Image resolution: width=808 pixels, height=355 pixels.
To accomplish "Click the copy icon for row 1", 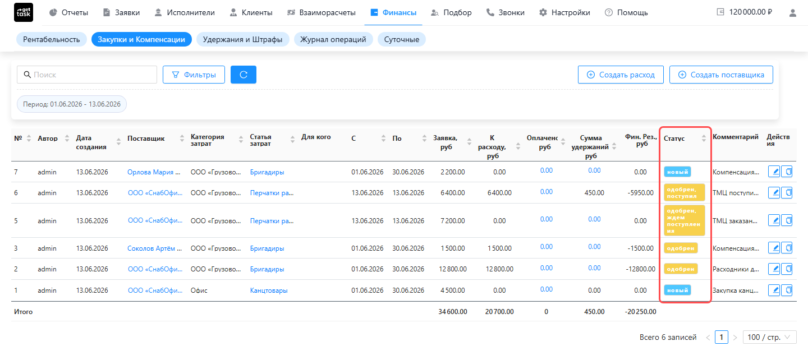I will tap(787, 290).
